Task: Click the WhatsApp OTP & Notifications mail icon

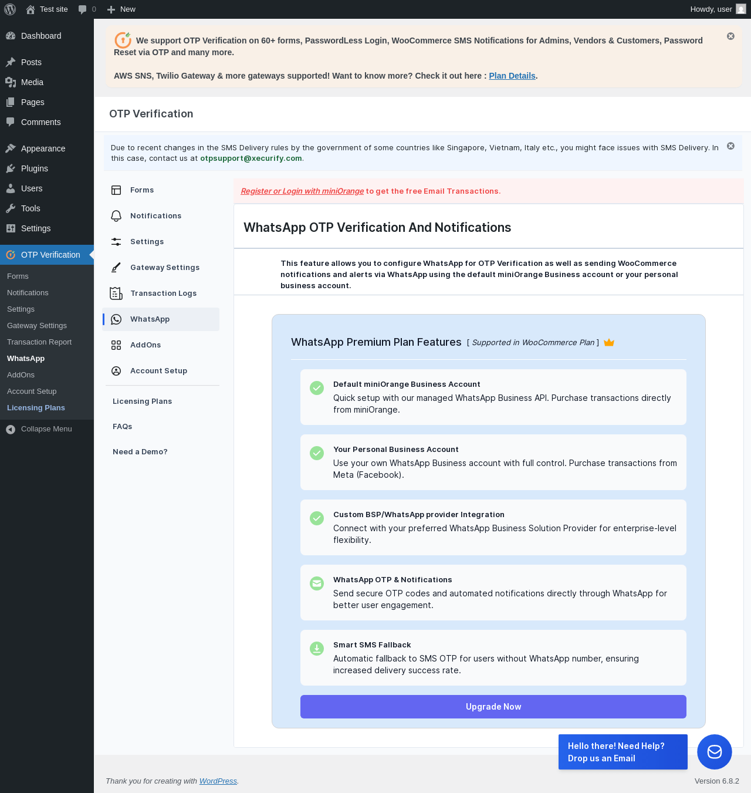Action: 317,583
